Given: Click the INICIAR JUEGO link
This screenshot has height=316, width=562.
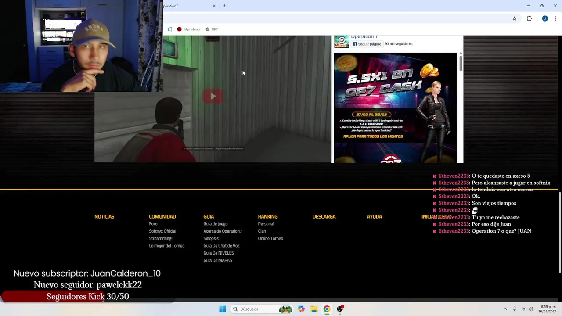Looking at the screenshot, I should click(x=436, y=216).
